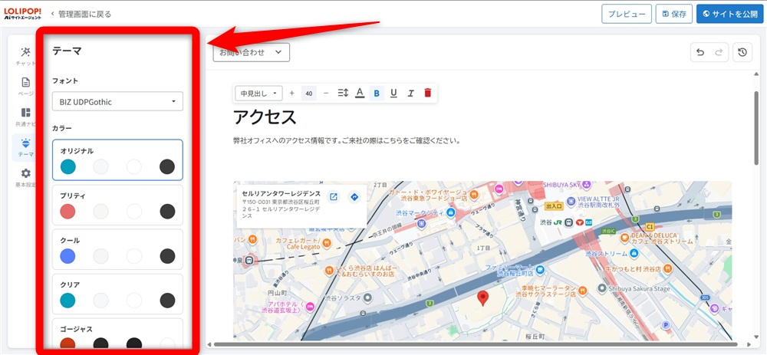Click the 渋谷ストリーム map label

(608, 253)
